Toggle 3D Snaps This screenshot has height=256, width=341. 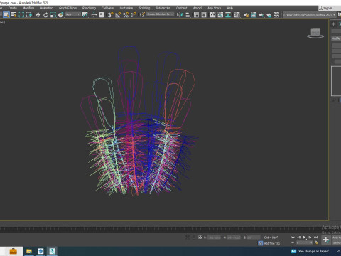click(x=110, y=15)
